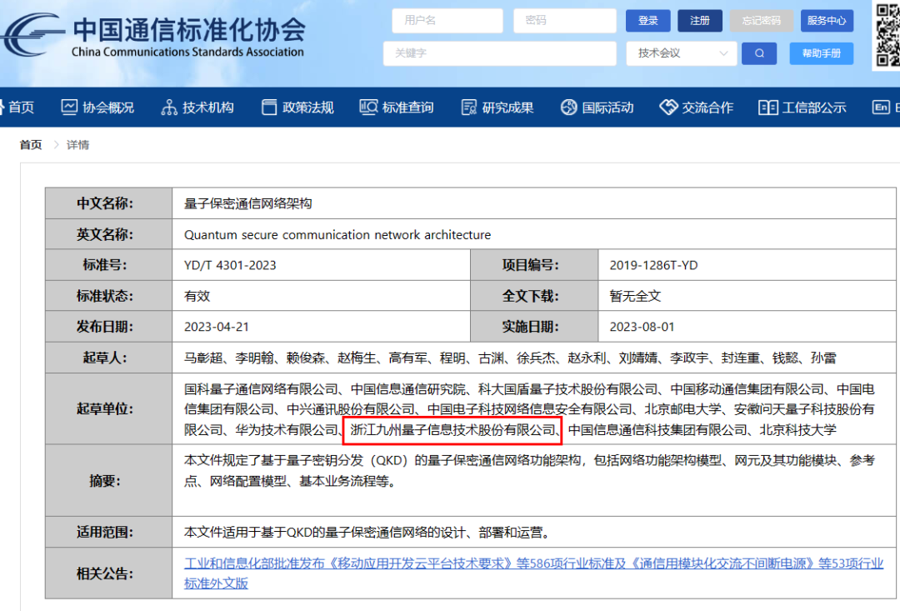Click the Chinese title 量子保密通信网络架构
The height and width of the screenshot is (611, 900).
[x=248, y=203]
